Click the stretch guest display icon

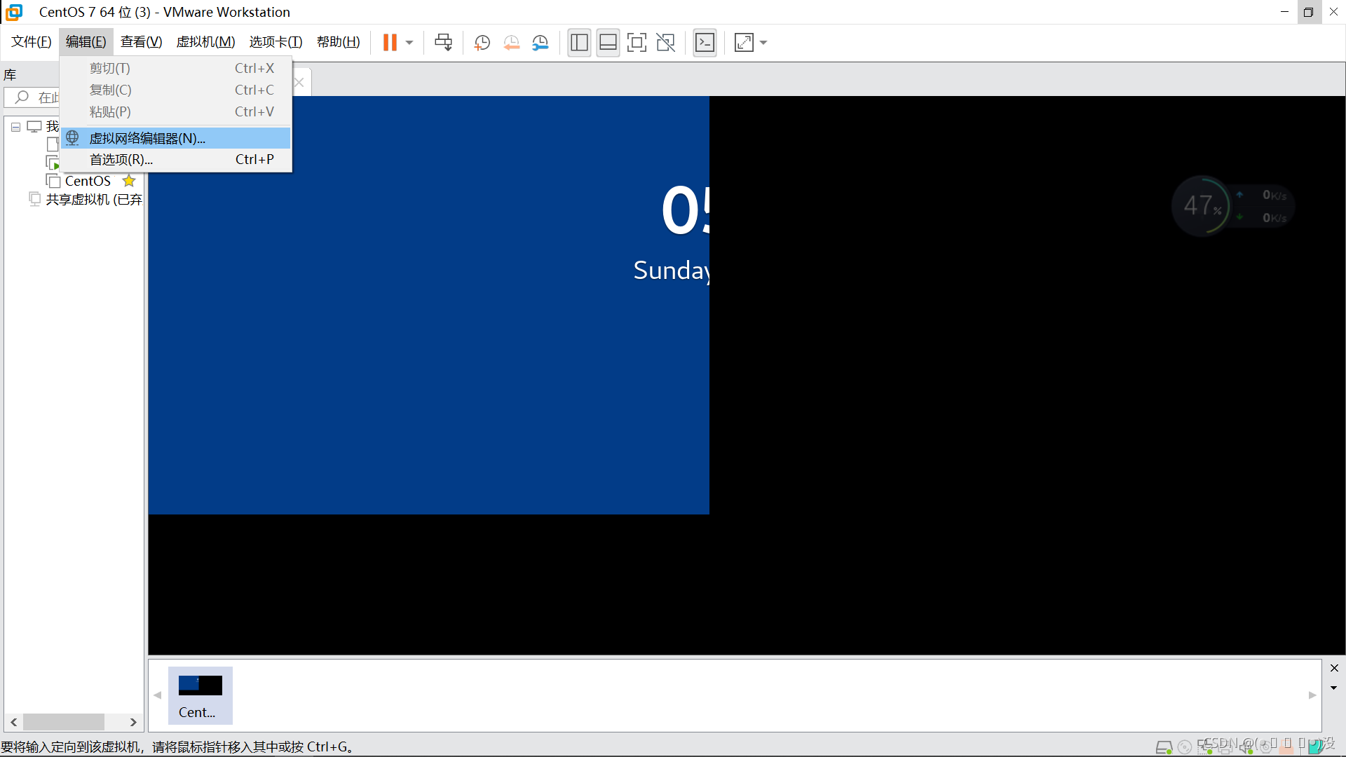[744, 43]
